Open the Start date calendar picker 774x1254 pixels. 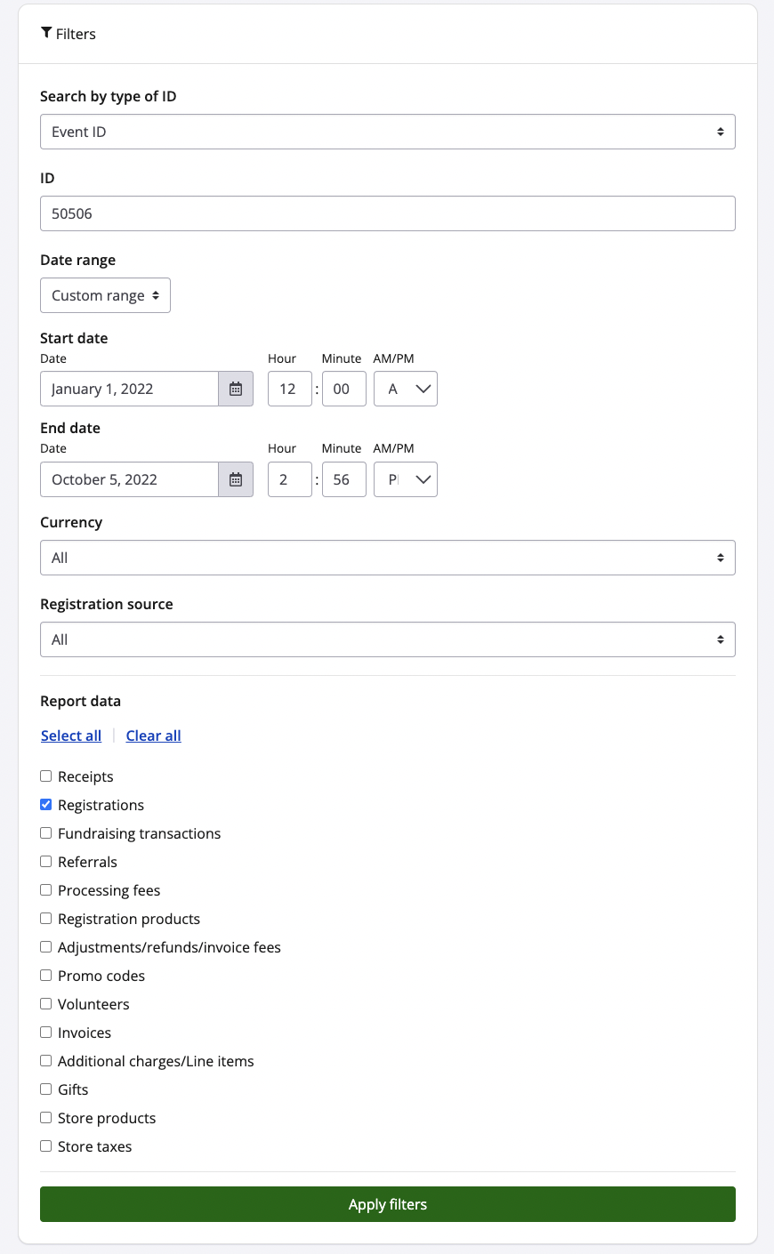(x=236, y=389)
